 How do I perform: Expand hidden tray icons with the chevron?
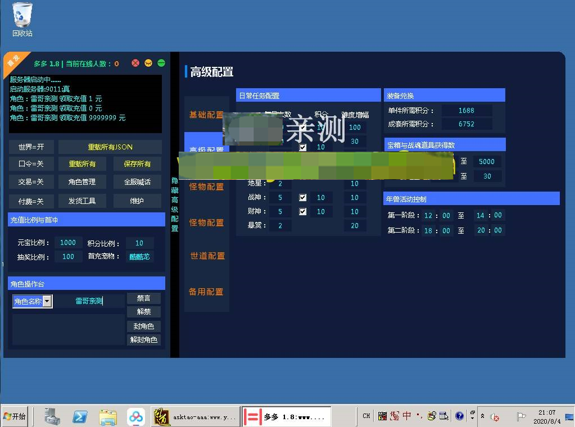482,416
